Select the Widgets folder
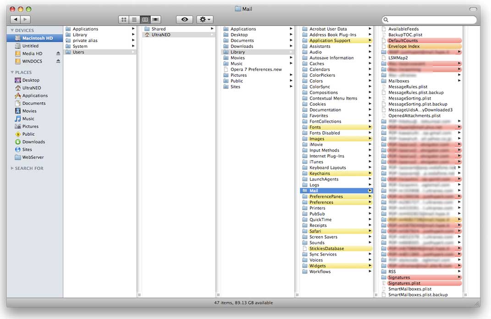491x319 pixels. point(337,266)
